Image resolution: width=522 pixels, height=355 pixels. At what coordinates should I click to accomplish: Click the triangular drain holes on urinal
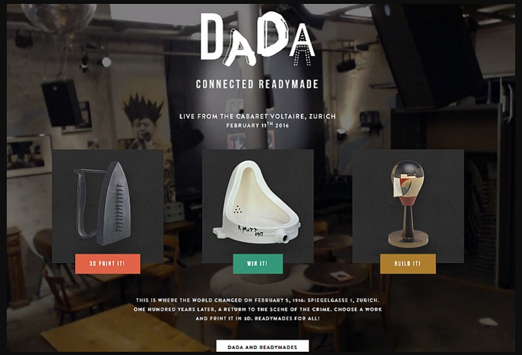[238, 208]
